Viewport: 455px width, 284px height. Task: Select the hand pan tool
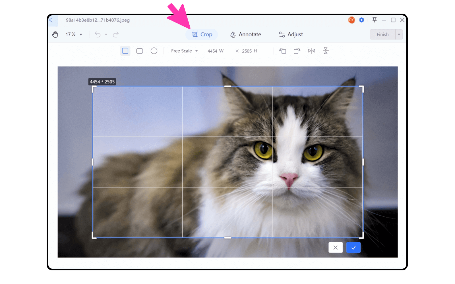pos(55,34)
